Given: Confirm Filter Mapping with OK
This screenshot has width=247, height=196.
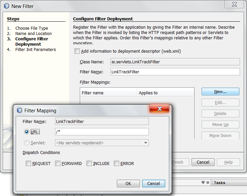Looking at the screenshot, I should (x=128, y=184).
